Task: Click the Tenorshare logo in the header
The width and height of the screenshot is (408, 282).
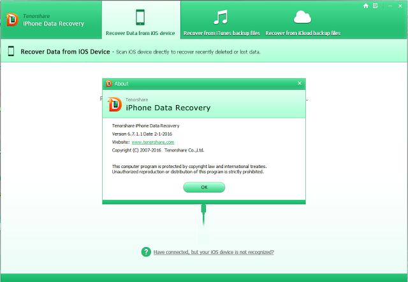Action: (13, 20)
